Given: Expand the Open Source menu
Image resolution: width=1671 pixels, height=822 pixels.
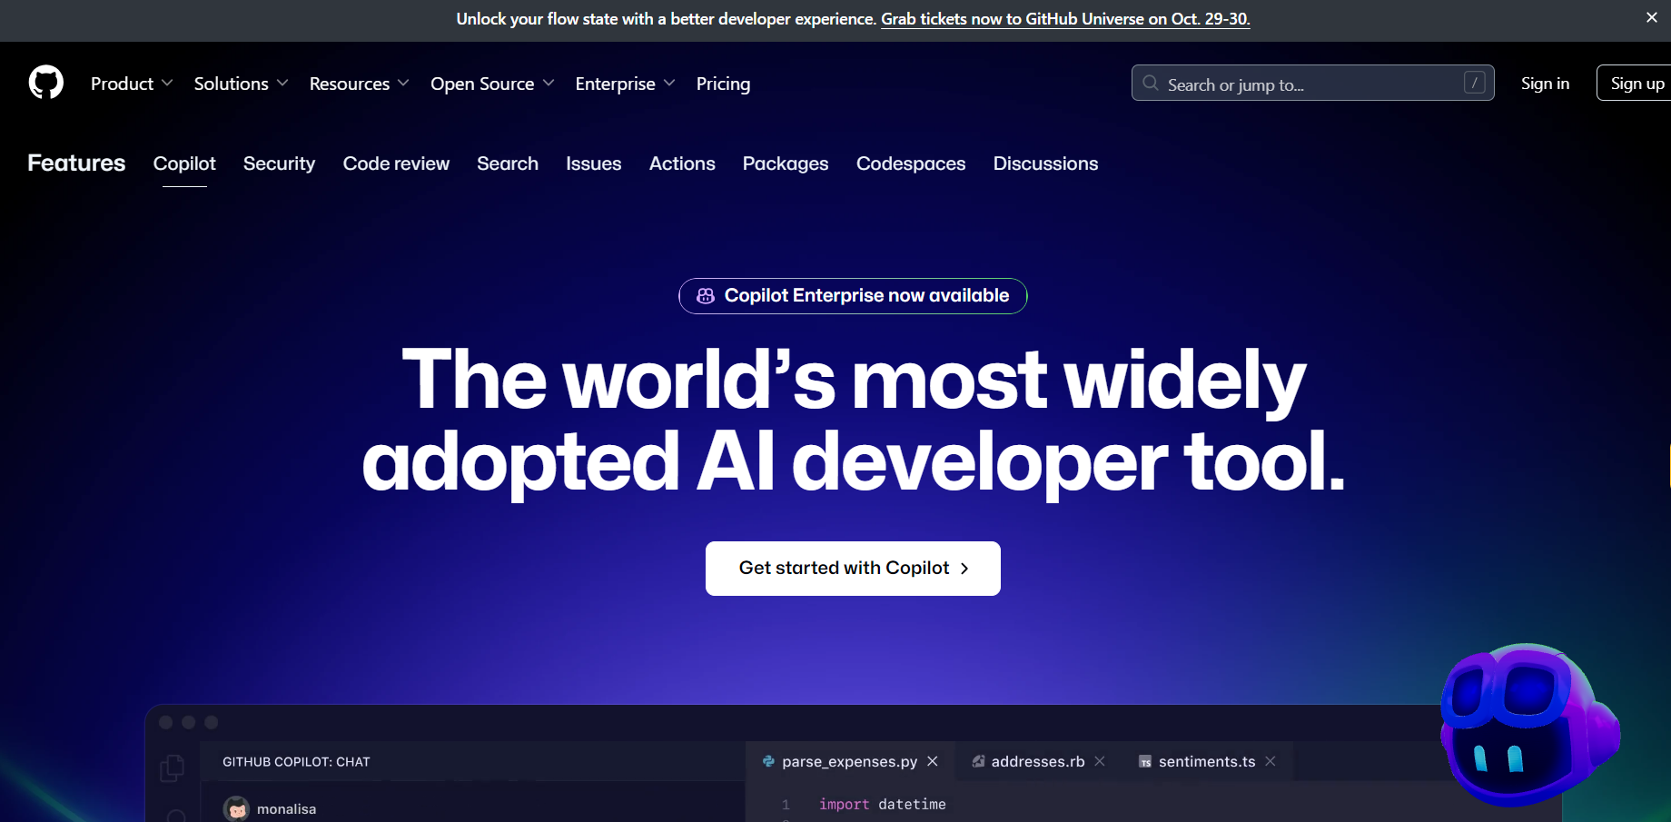Looking at the screenshot, I should click(x=492, y=84).
